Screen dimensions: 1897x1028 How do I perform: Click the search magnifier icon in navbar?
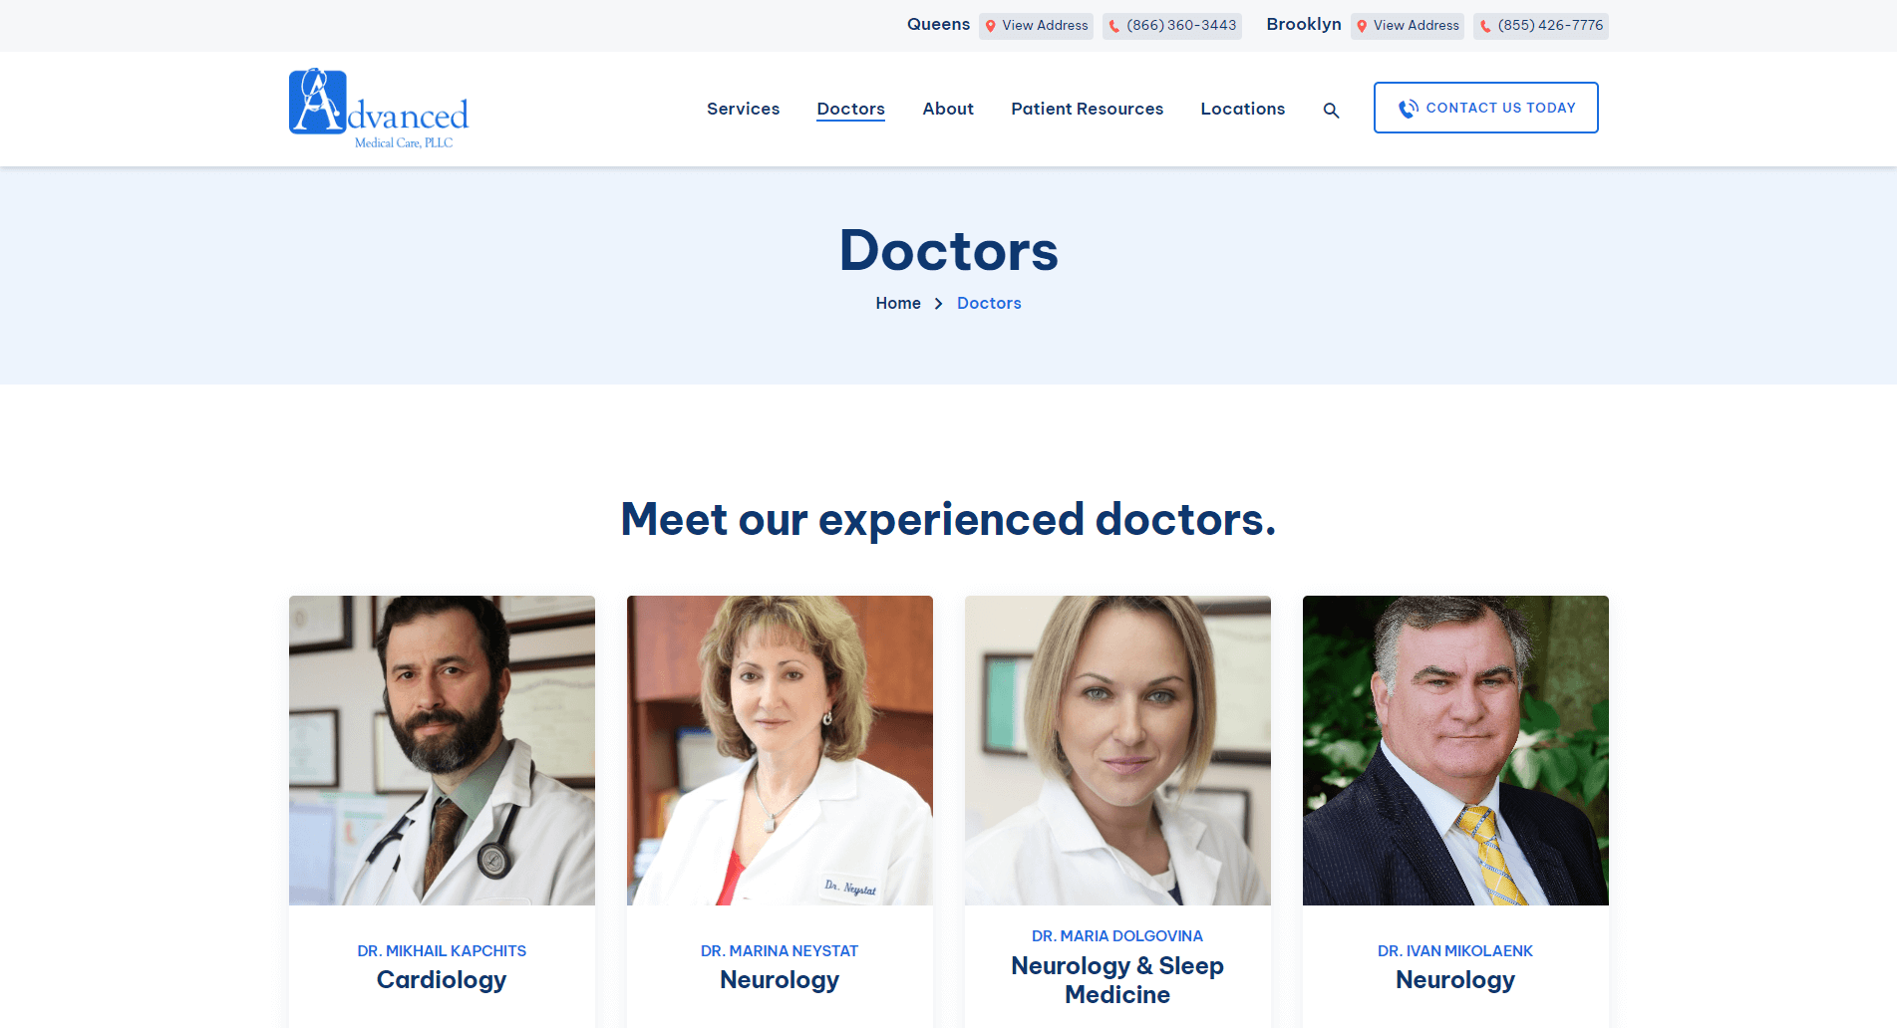[x=1331, y=111]
